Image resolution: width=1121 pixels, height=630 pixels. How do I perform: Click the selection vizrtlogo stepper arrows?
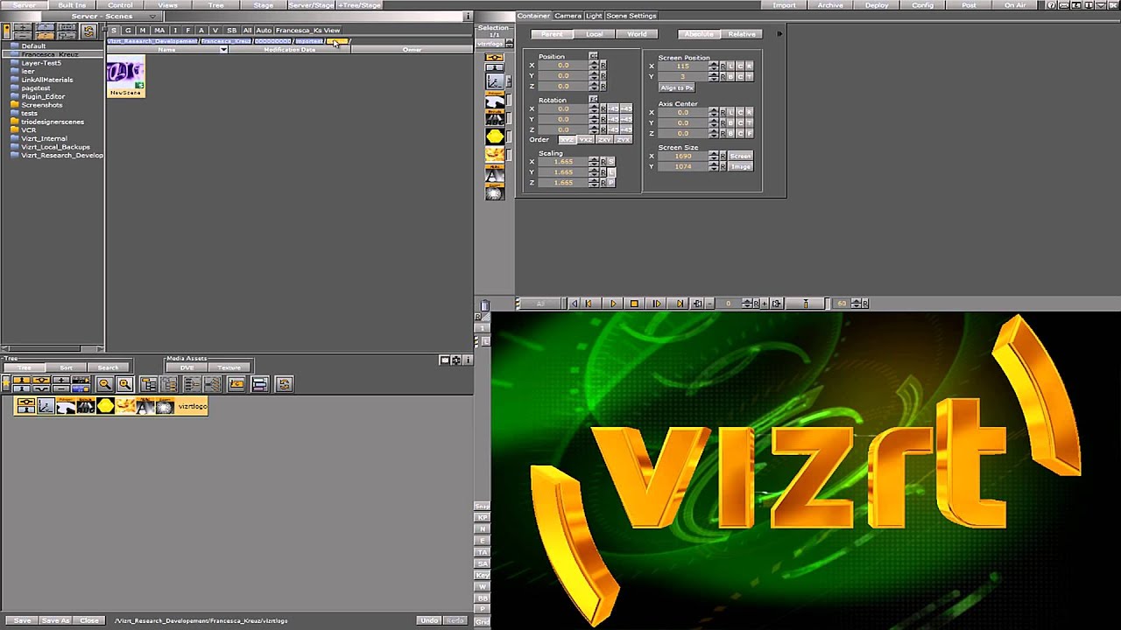tap(510, 43)
